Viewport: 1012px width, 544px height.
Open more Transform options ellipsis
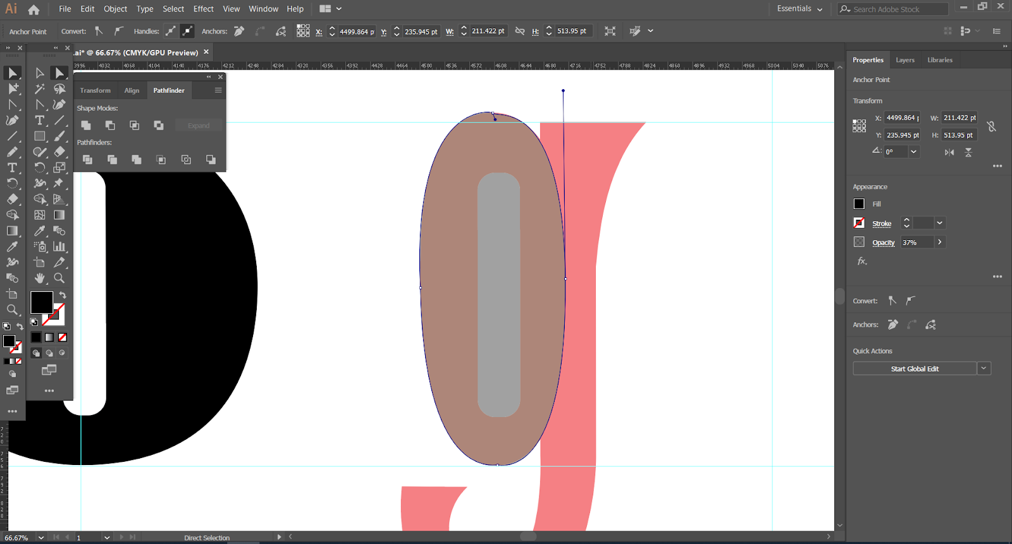tap(997, 166)
